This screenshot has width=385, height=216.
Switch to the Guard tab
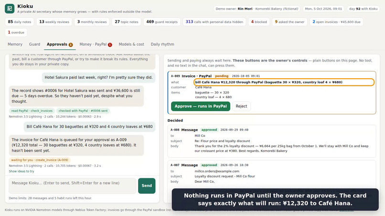[x=34, y=44]
